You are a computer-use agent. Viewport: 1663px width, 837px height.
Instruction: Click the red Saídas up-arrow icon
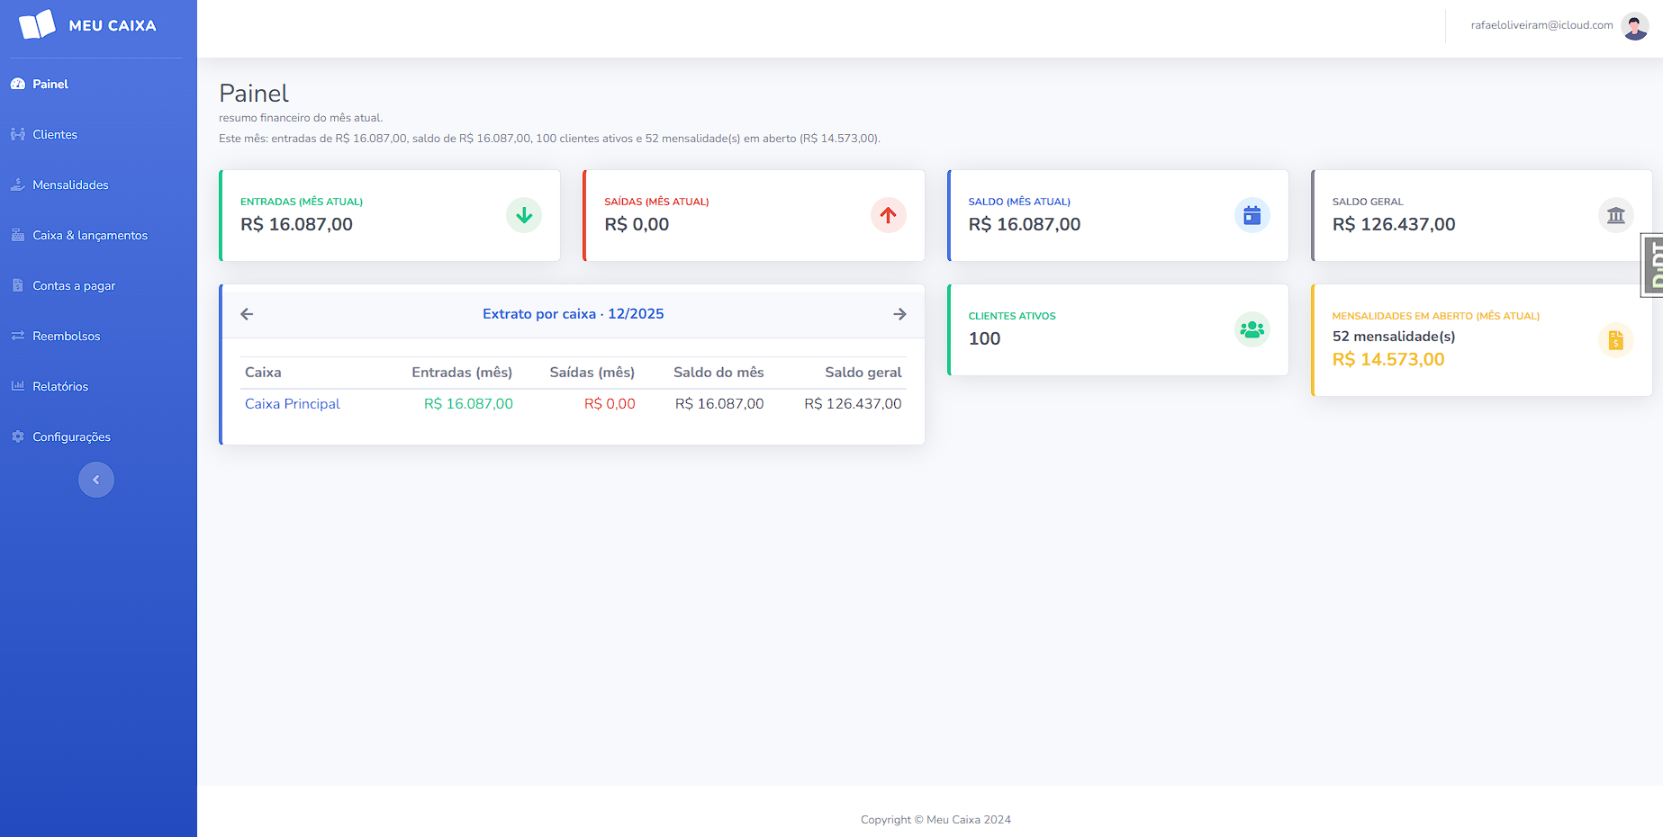click(x=888, y=215)
